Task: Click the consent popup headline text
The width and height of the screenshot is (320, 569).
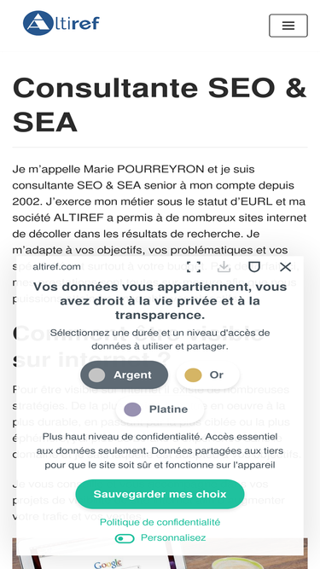Action: [160, 301]
